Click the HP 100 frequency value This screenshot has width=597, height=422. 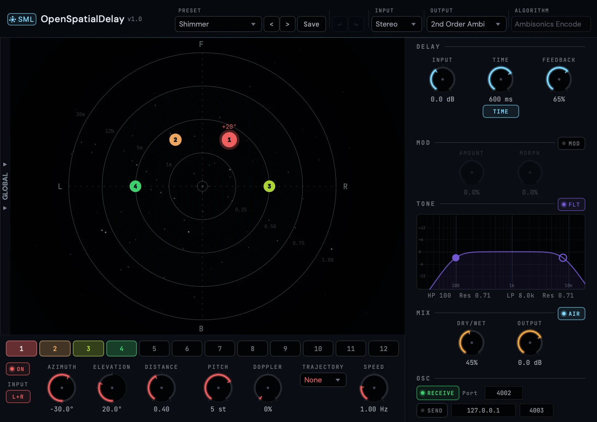(x=439, y=295)
